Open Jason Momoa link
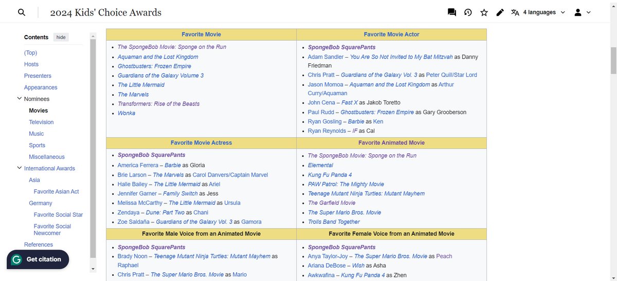 [x=325, y=84]
